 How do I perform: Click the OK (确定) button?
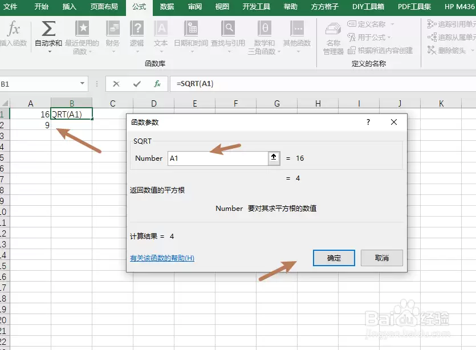(334, 258)
